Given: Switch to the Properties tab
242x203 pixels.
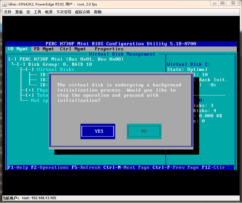Looking at the screenshot, I should click(x=109, y=49).
